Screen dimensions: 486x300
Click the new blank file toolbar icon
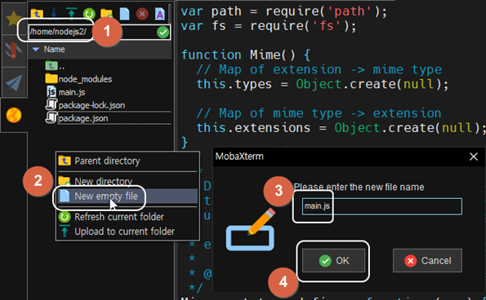click(124, 14)
